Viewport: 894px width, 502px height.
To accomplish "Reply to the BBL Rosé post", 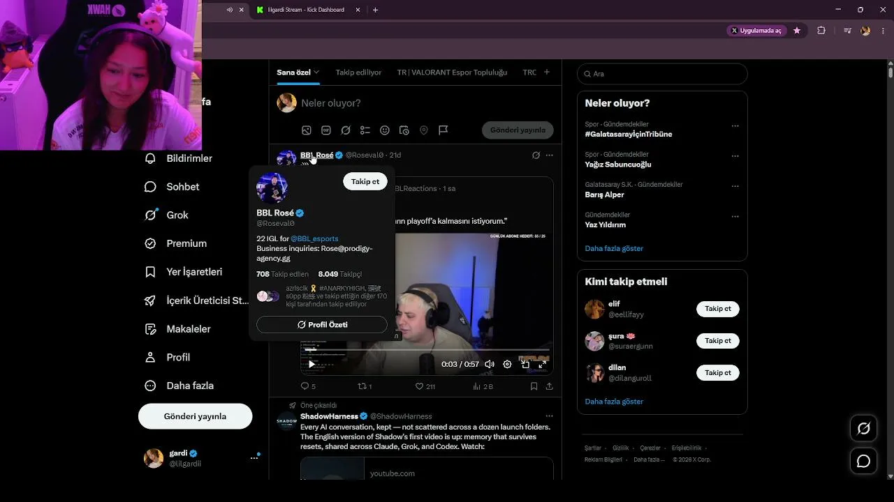I will [x=308, y=386].
